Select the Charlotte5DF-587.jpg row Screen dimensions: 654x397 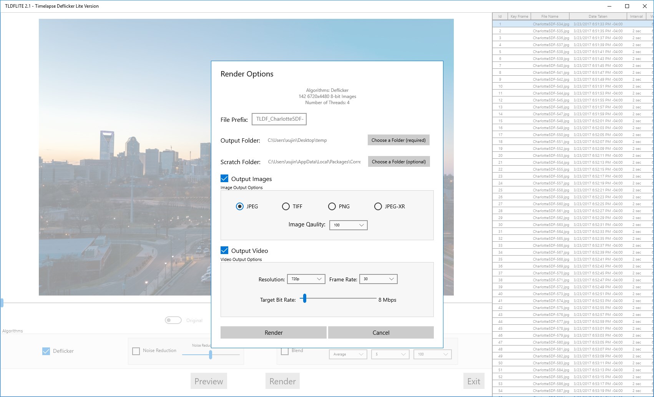tap(573, 390)
